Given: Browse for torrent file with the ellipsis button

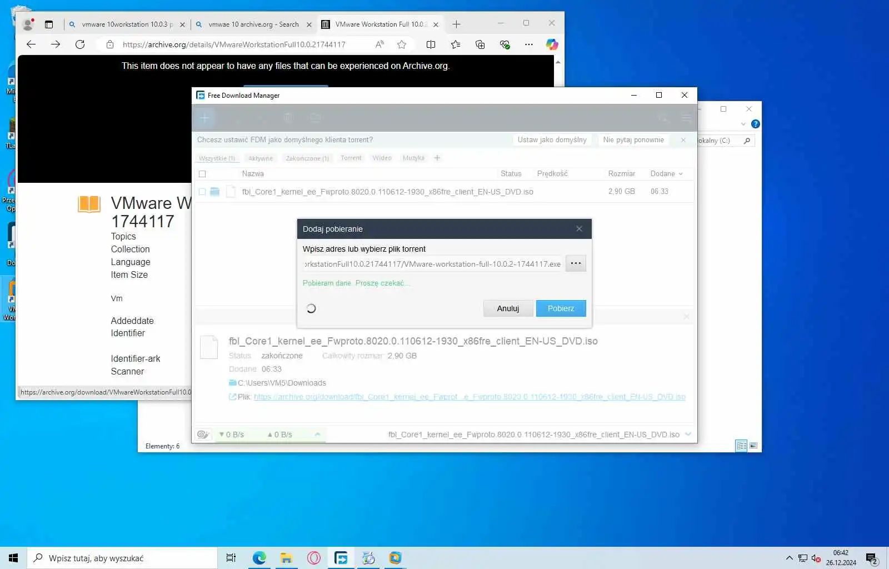Looking at the screenshot, I should (x=576, y=263).
